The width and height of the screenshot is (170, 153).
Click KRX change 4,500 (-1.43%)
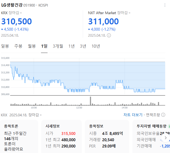15,29
